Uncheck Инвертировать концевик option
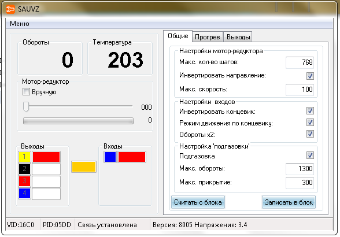The height and width of the screenshot is (237, 340). click(310, 110)
